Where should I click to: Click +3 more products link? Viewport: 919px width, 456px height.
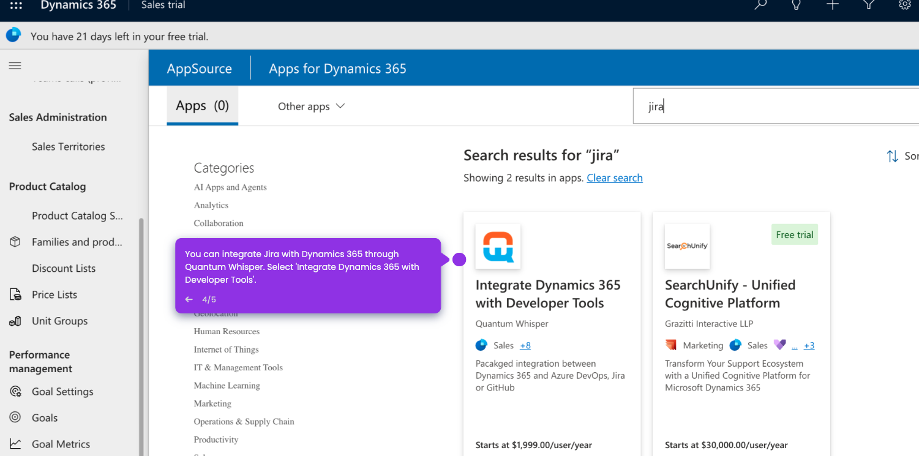click(x=809, y=345)
